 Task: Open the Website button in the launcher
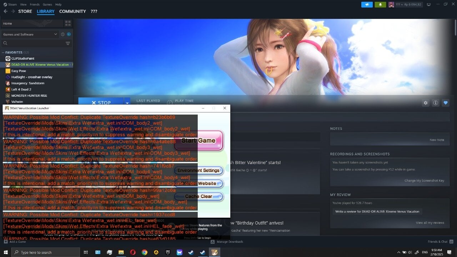(x=199, y=183)
